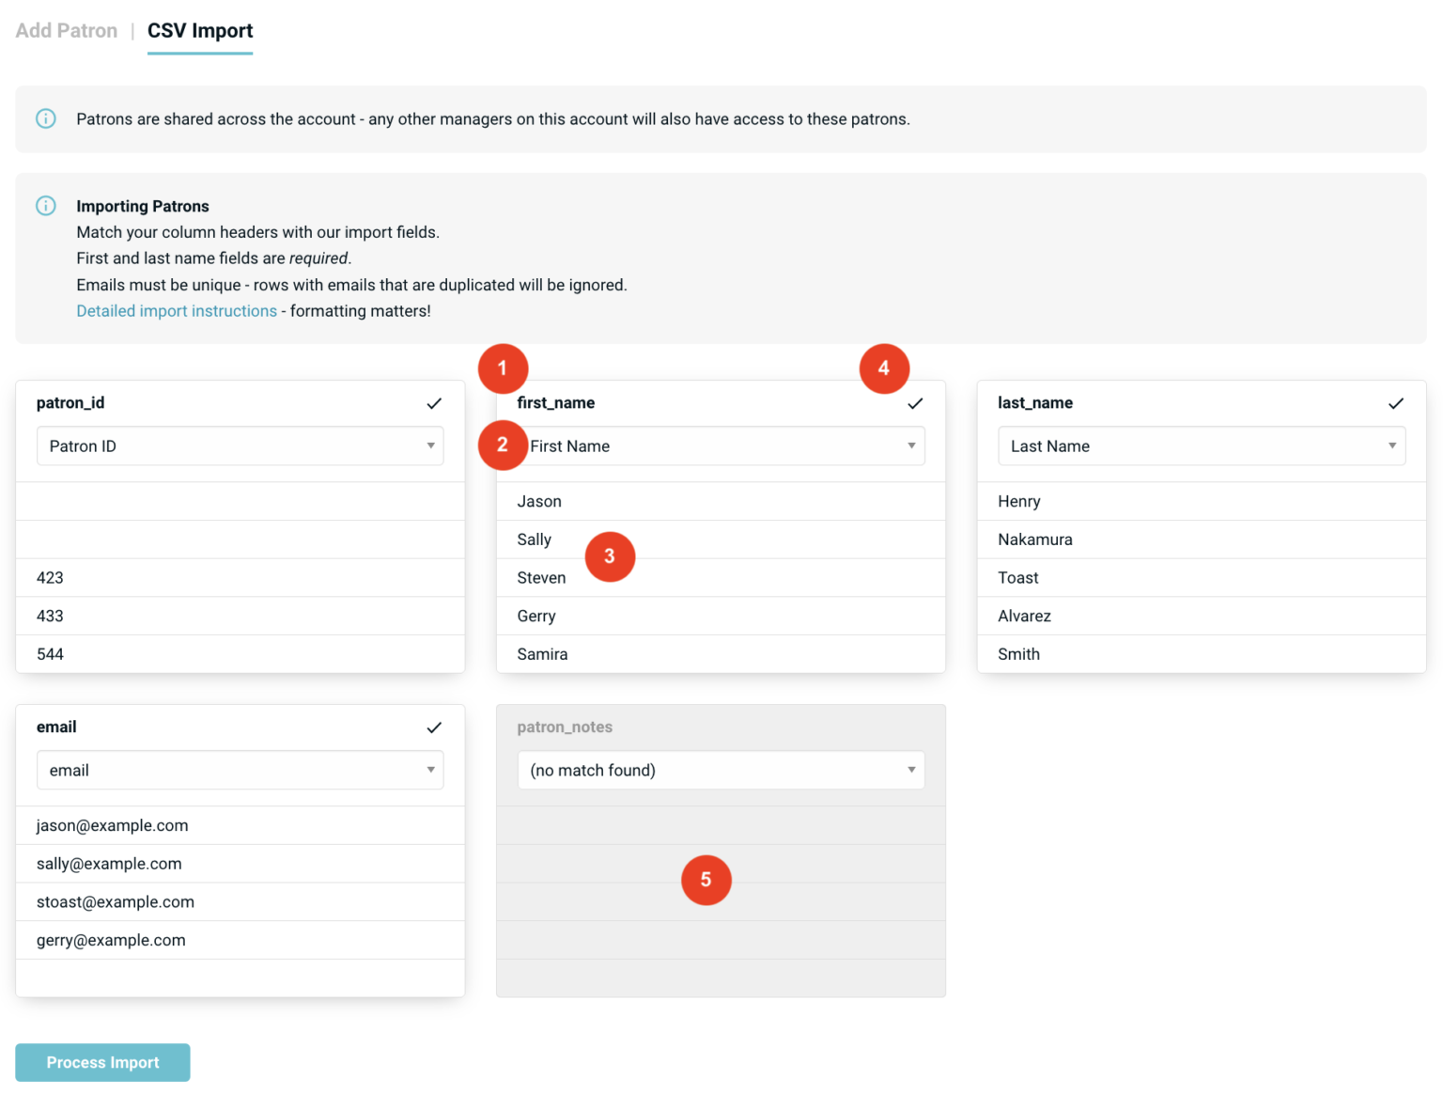Select the CSV Import tab

pos(199,30)
